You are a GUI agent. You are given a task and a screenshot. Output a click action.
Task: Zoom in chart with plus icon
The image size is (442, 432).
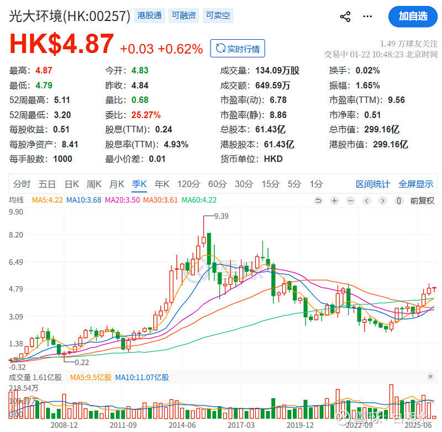(x=334, y=201)
